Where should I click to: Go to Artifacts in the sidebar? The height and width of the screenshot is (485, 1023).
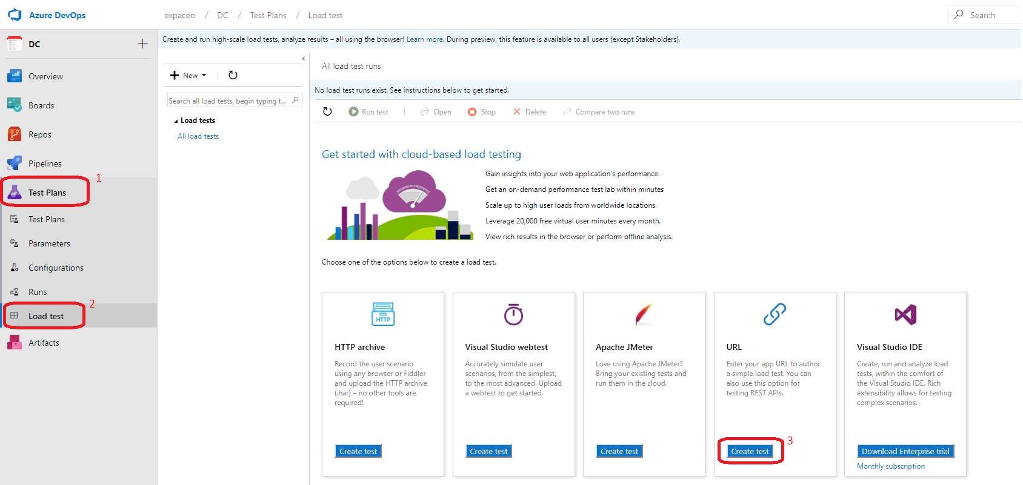pos(44,343)
